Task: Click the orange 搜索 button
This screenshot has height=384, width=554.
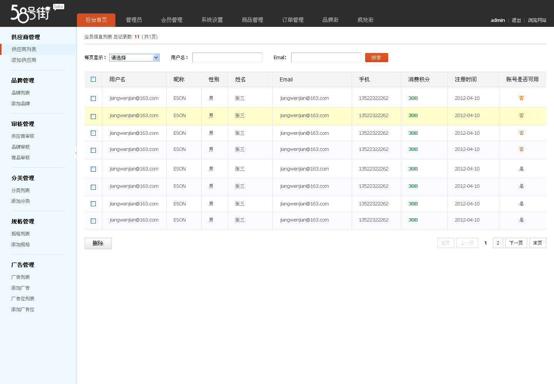Action: coord(377,58)
